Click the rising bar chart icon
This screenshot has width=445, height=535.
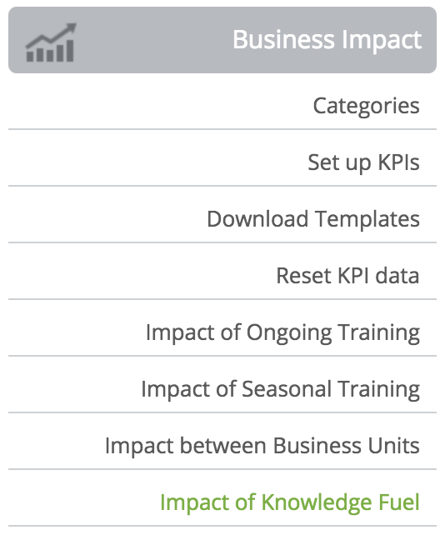(x=51, y=42)
